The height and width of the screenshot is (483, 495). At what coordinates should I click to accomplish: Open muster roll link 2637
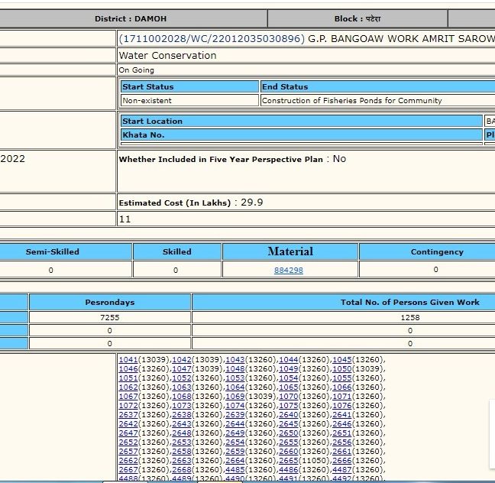tap(128, 414)
